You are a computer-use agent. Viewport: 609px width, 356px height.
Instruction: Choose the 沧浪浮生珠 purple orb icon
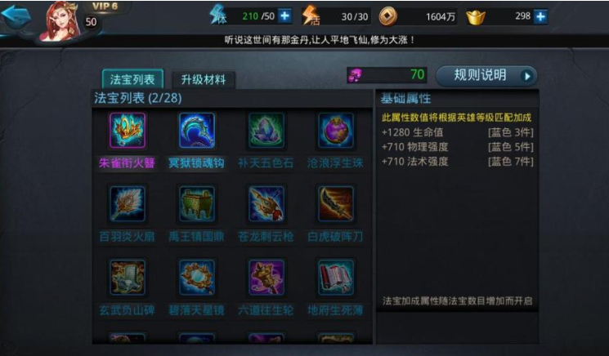click(336, 131)
